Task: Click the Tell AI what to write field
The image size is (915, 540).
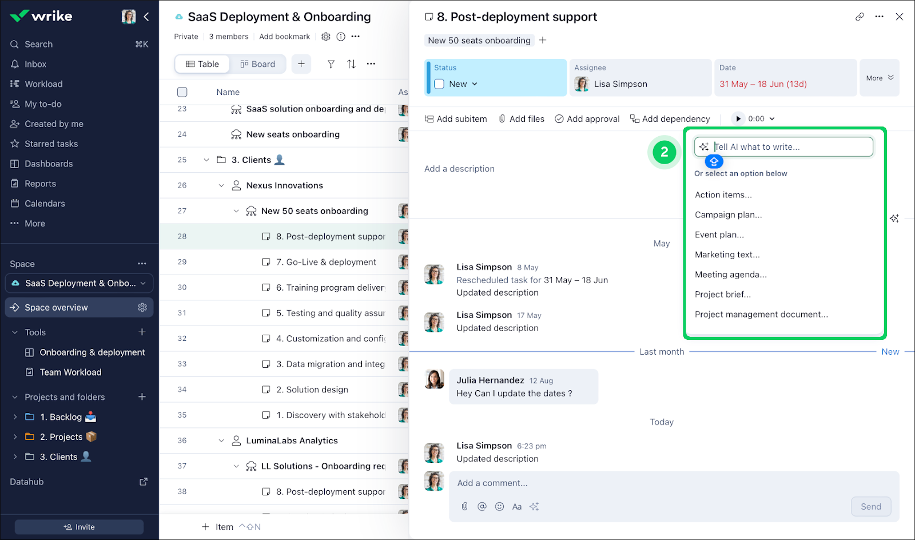Action: click(789, 147)
